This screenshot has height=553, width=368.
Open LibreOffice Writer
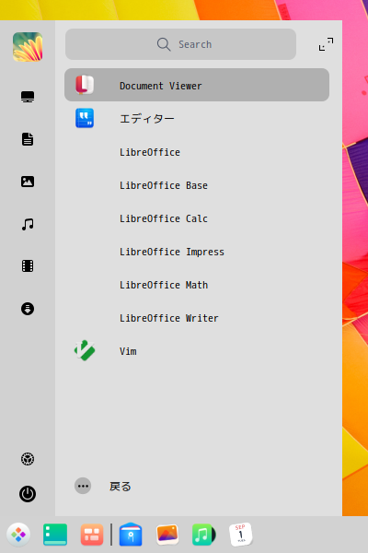click(197, 318)
